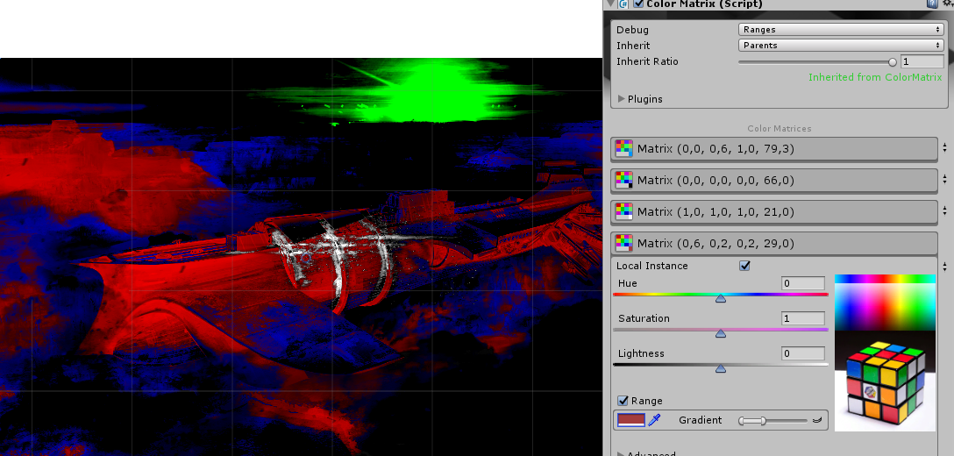Click the C# script icon in component header
The height and width of the screenshot is (456, 954).
click(623, 4)
